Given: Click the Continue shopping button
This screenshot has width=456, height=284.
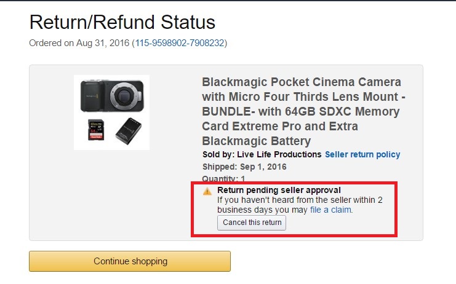Looking at the screenshot, I should (130, 261).
